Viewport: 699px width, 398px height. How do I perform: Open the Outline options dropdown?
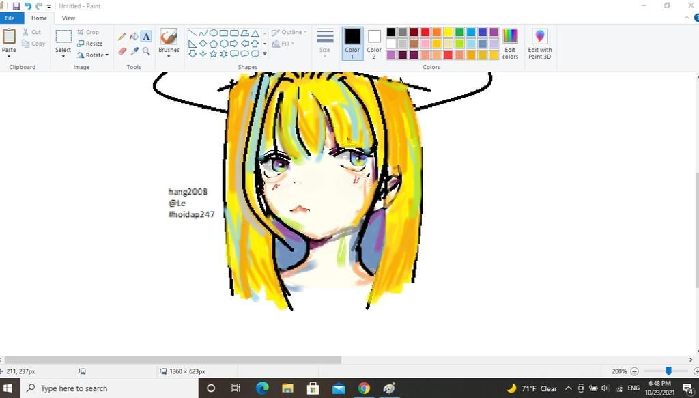291,32
